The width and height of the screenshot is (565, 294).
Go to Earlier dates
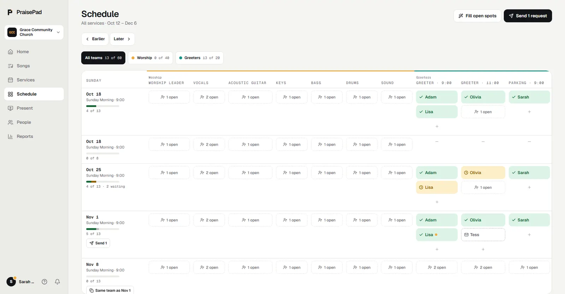[x=95, y=39]
